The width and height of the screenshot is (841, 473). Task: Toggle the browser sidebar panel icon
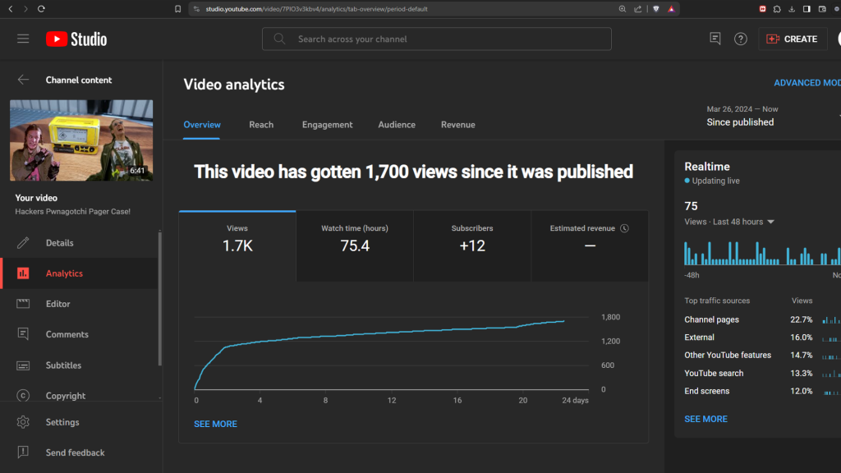(x=807, y=8)
